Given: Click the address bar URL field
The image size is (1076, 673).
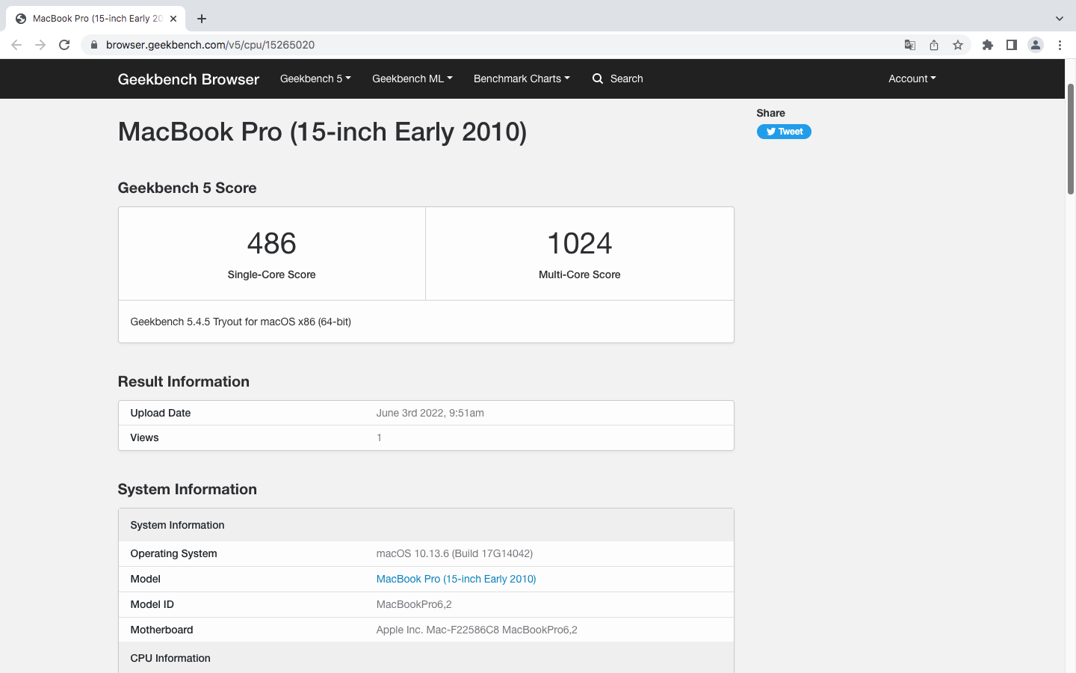Looking at the screenshot, I should [x=493, y=45].
